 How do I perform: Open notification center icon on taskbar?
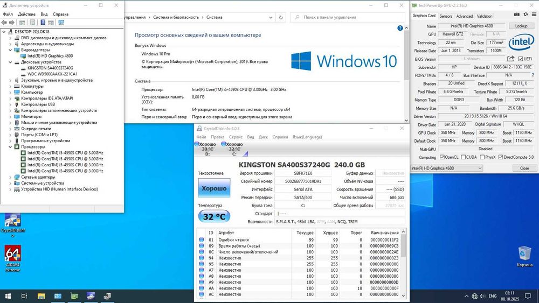tap(528, 296)
